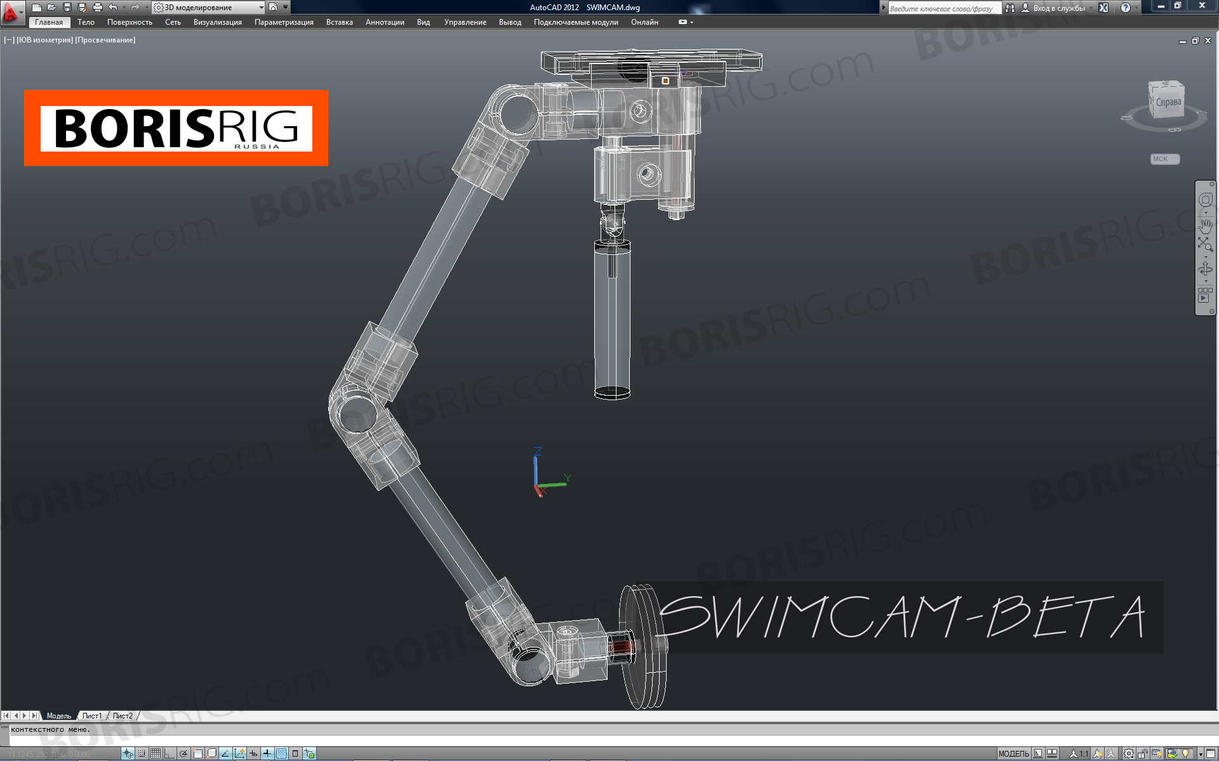Toggle Infer Constraints in status bar
The height and width of the screenshot is (761, 1219).
click(128, 754)
